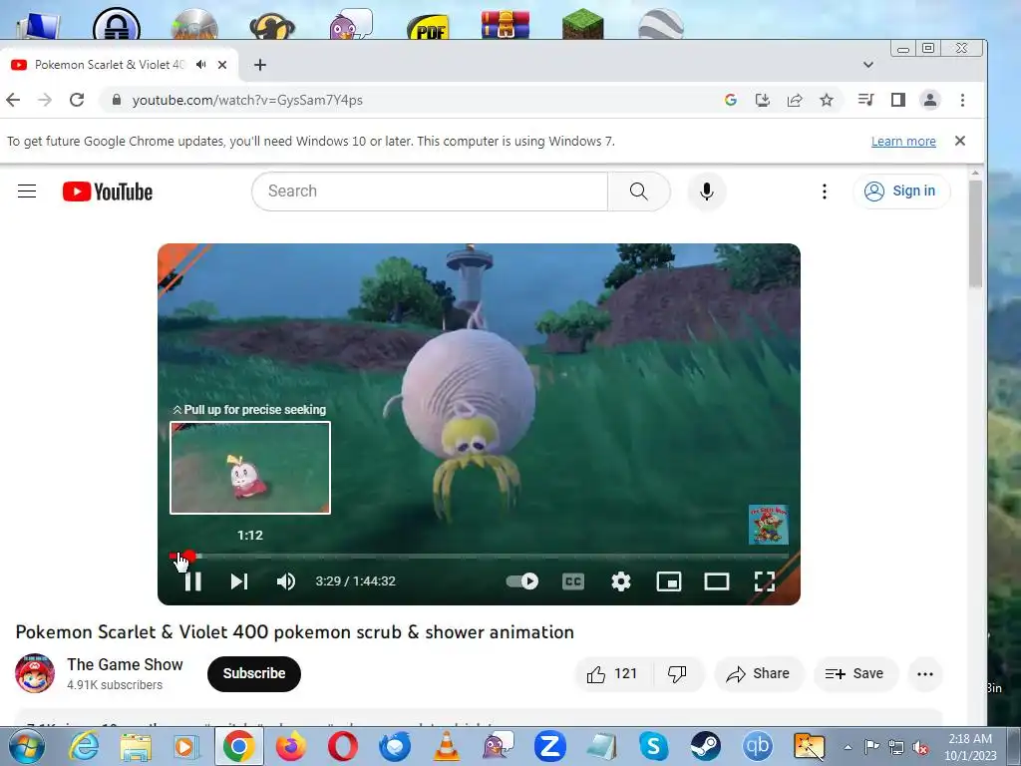Open Google icon in address bar
This screenshot has width=1021, height=766.
click(x=731, y=100)
